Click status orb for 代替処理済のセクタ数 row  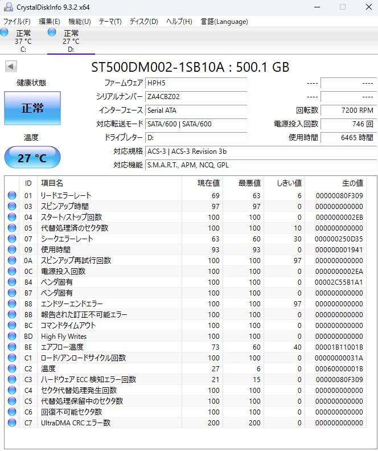click(x=12, y=228)
